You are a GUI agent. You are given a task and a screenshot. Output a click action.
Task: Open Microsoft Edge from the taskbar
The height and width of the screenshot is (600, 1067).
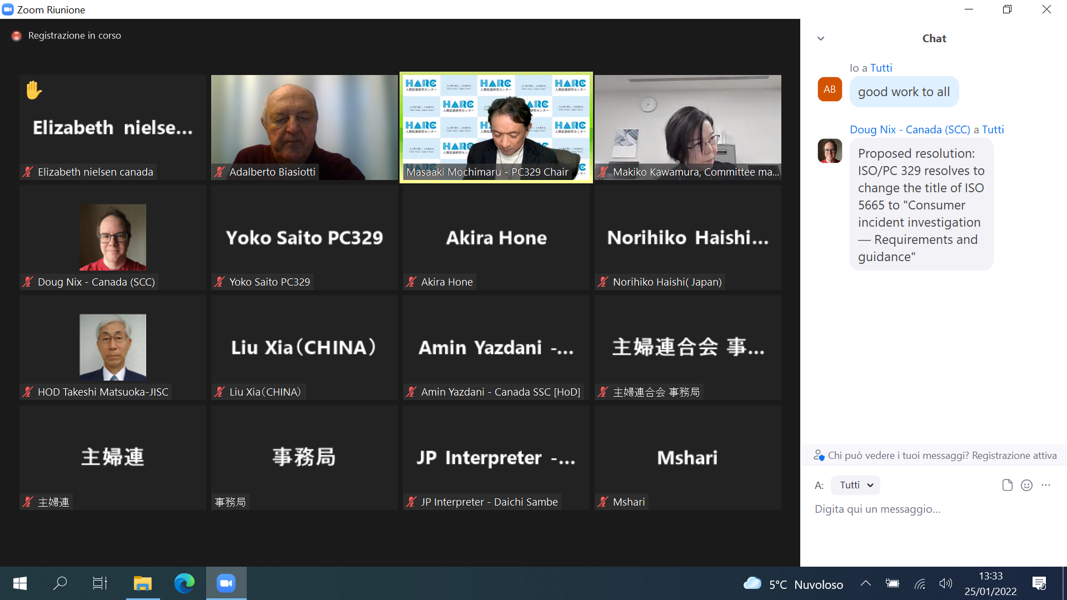tap(184, 583)
